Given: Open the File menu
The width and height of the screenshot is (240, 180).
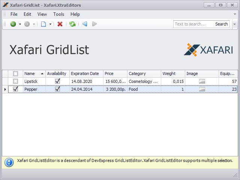Looking at the screenshot, I should click(14, 14).
